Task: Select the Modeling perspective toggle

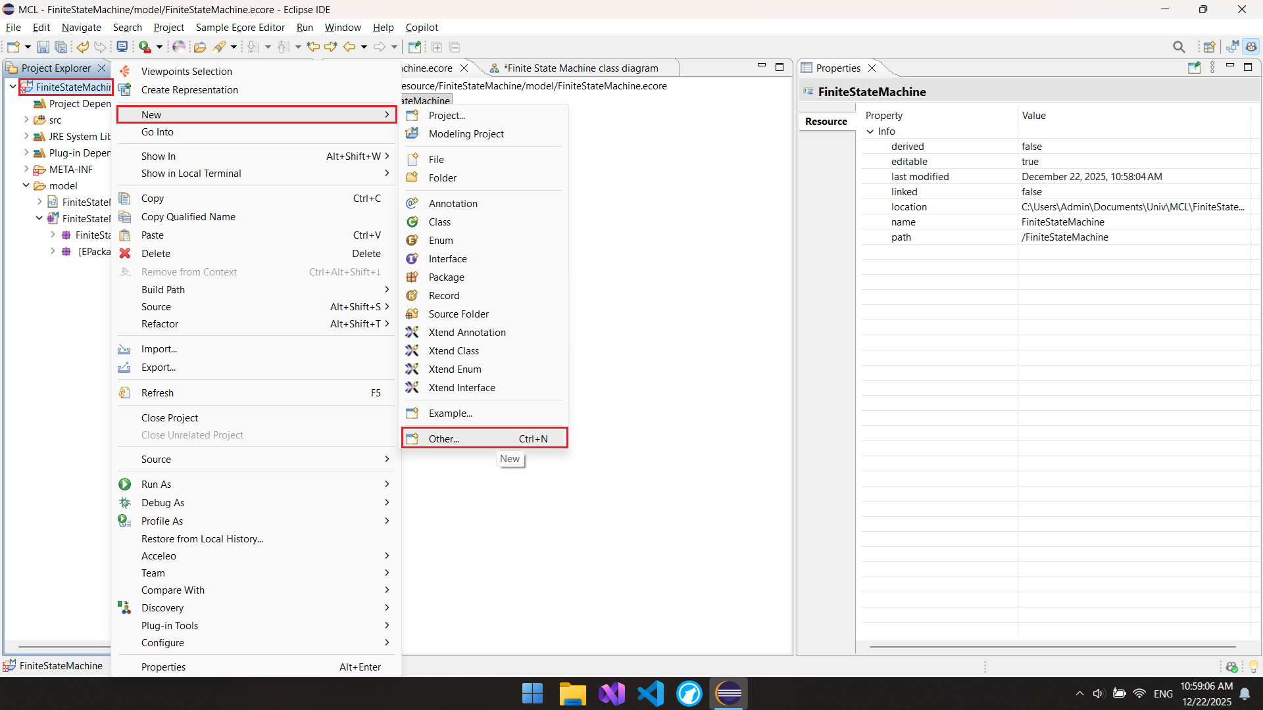Action: tap(1232, 47)
